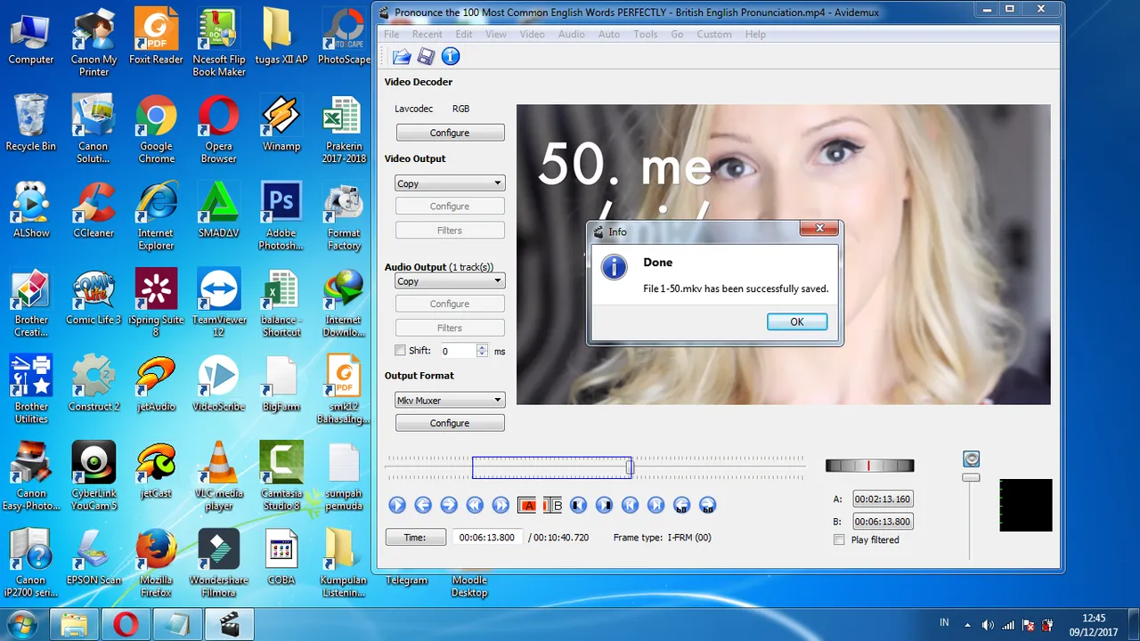The height and width of the screenshot is (641, 1140).
Task: Go to next frame with right arrow
Action: (449, 505)
